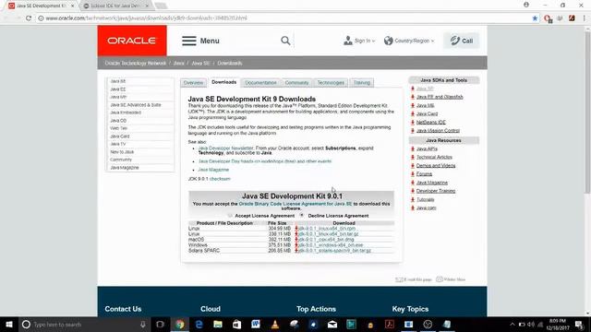Download Solaris SPARC tar.gz file
Image resolution: width=591 pixels, height=332 pixels.
(x=334, y=251)
